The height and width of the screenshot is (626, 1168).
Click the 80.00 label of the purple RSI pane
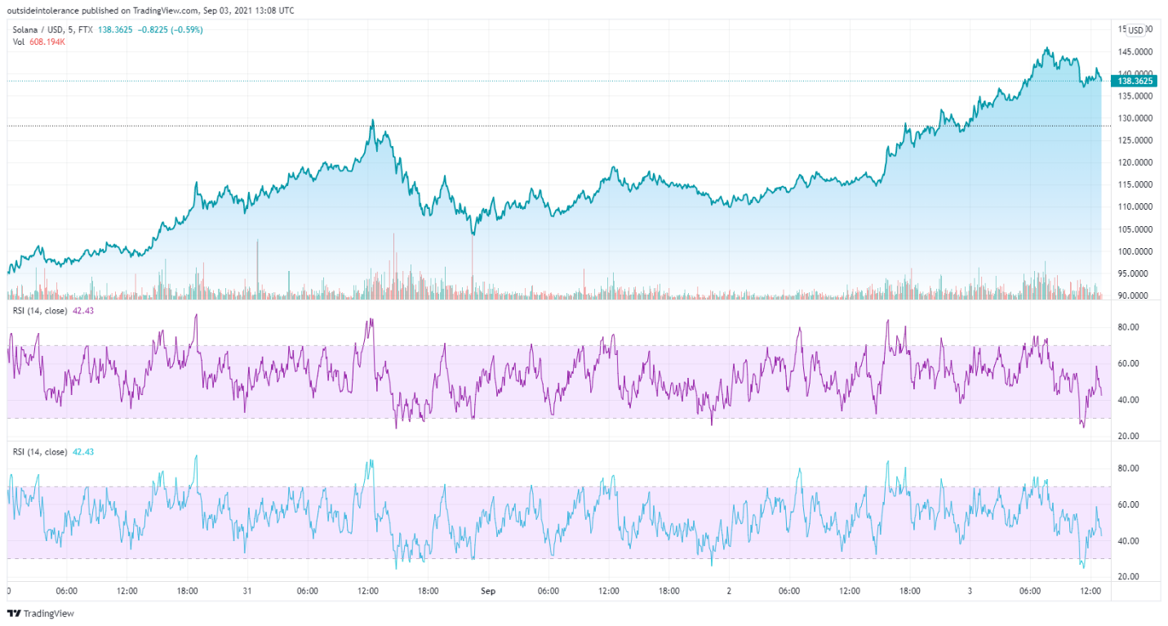(1128, 327)
